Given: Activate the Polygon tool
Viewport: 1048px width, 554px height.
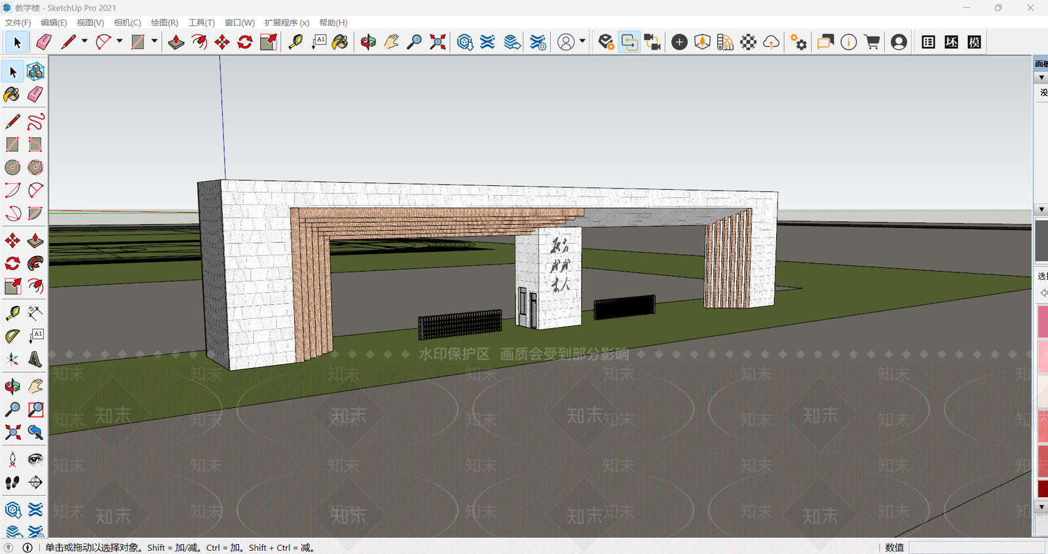Looking at the screenshot, I should [x=35, y=167].
